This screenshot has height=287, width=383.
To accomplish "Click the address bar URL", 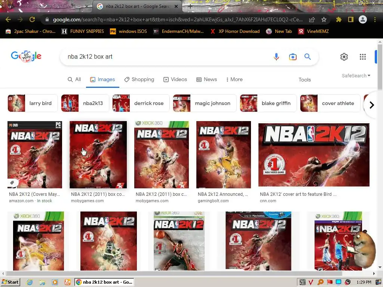I will click(x=178, y=19).
